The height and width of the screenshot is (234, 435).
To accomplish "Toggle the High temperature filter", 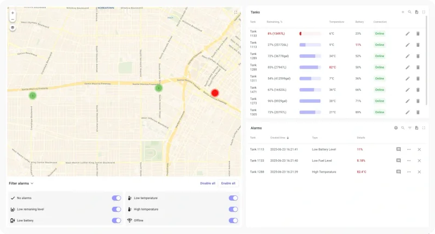I will coord(233,210).
